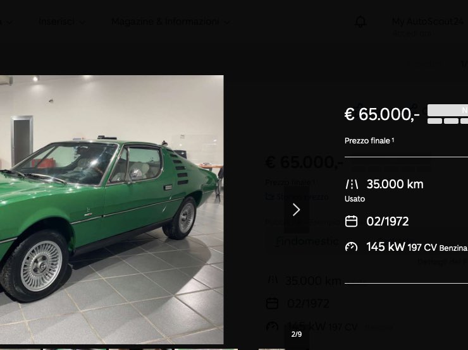Image resolution: width=468 pixels, height=350 pixels.
Task: Show the next gallery photo with the right arrow
Action: [296, 210]
